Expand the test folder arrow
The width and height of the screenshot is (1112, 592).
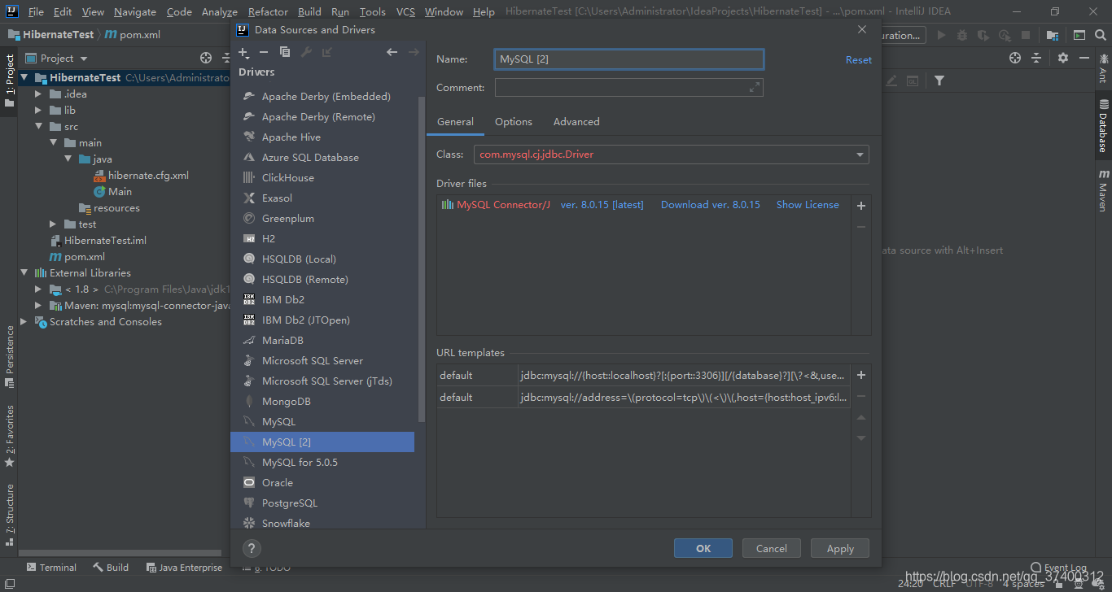(x=53, y=224)
